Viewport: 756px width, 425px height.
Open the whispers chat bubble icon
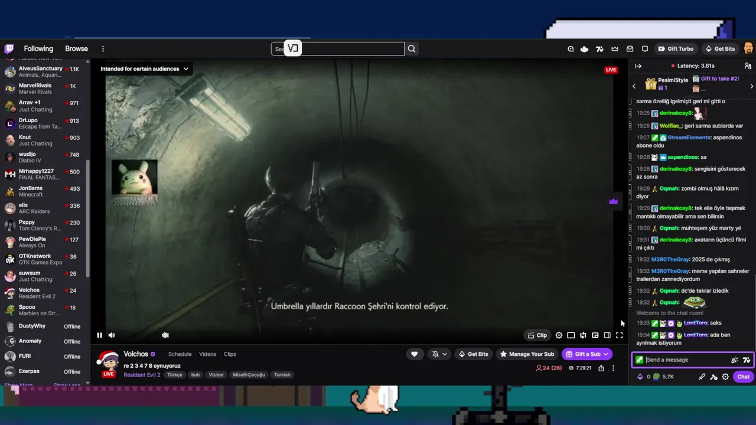(x=645, y=49)
